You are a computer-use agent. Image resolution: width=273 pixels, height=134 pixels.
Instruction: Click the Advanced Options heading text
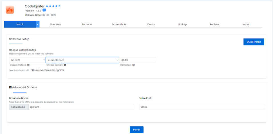tap(25, 87)
